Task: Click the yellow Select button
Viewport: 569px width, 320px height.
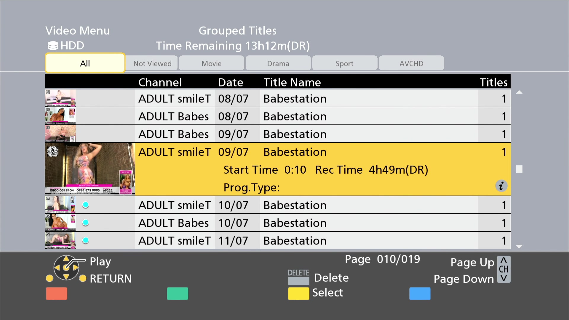Action: coord(299,294)
